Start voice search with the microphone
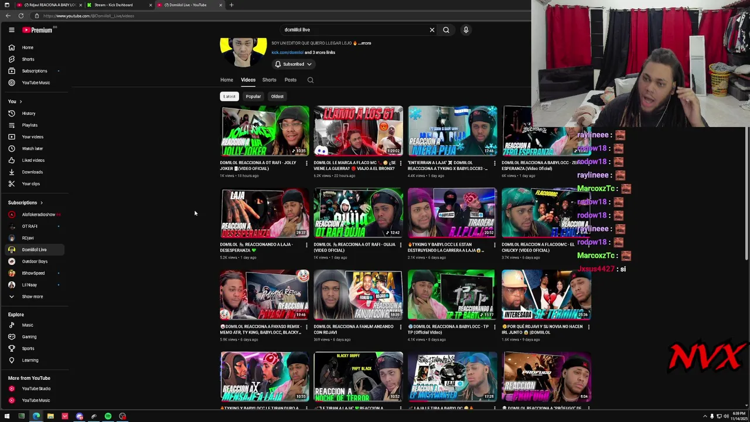 click(466, 30)
